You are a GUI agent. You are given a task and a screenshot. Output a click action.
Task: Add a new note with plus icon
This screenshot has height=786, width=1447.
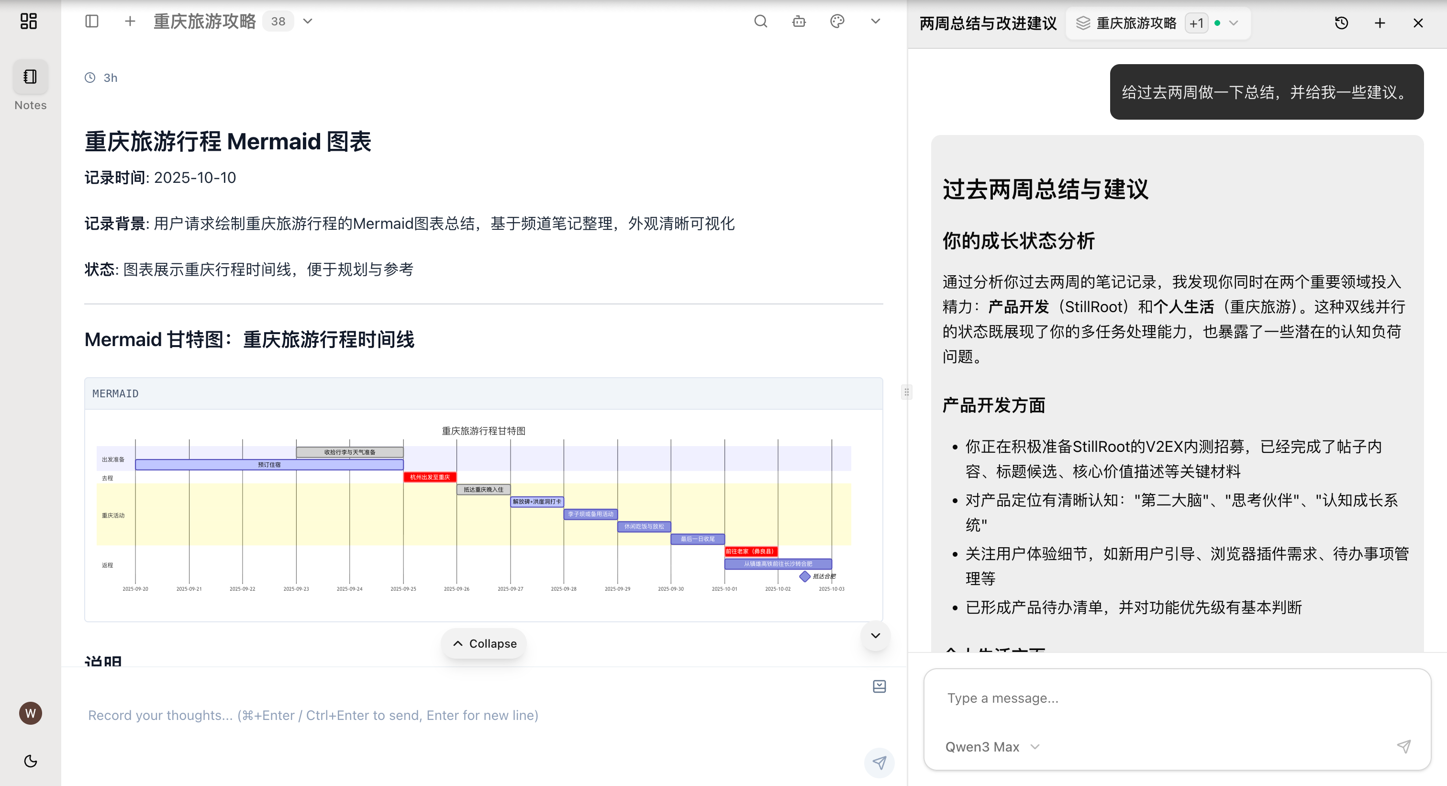coord(130,22)
